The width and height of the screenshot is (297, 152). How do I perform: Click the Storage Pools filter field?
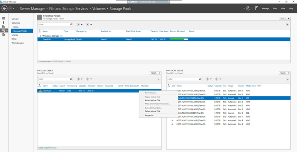(x=54, y=24)
